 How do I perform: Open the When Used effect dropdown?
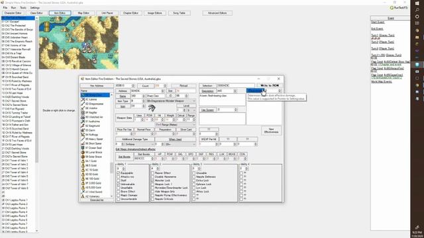180,144
